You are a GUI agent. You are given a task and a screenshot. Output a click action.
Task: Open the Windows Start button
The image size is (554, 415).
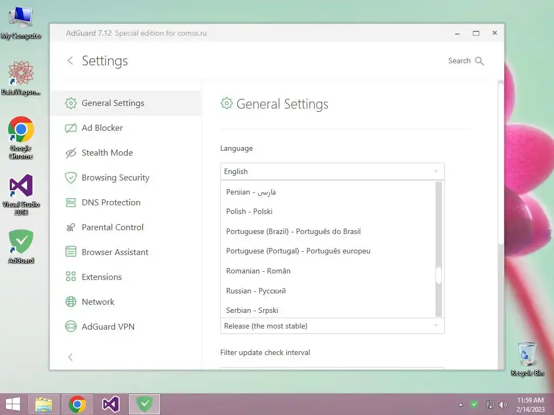coord(13,404)
